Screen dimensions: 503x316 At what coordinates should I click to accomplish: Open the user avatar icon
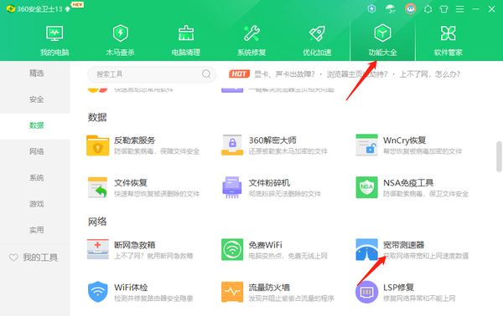pyautogui.click(x=410, y=9)
